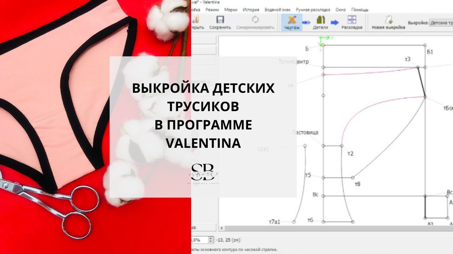
Task: Select point т2 node on the drawing
Action: pos(342,146)
